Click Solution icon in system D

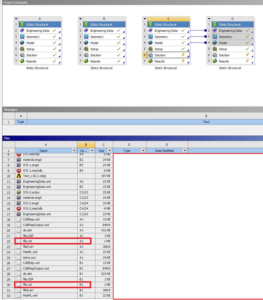[x=215, y=55]
